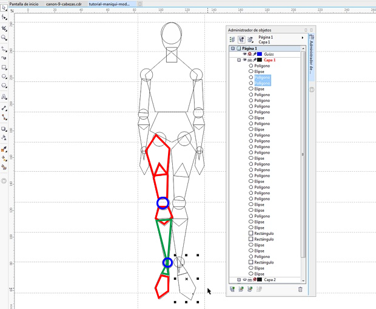This screenshot has height=309, width=376.
Task: Open docker quick customize icon beside panel
Action: pos(312,90)
